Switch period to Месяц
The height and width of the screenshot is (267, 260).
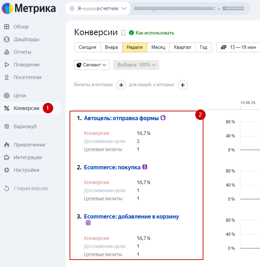(158, 47)
